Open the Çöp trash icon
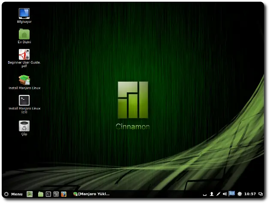The image size is (270, 204). pos(24,128)
